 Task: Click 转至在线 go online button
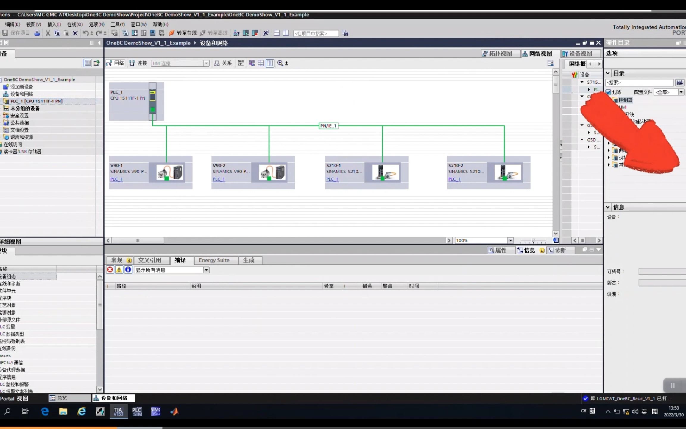(183, 33)
